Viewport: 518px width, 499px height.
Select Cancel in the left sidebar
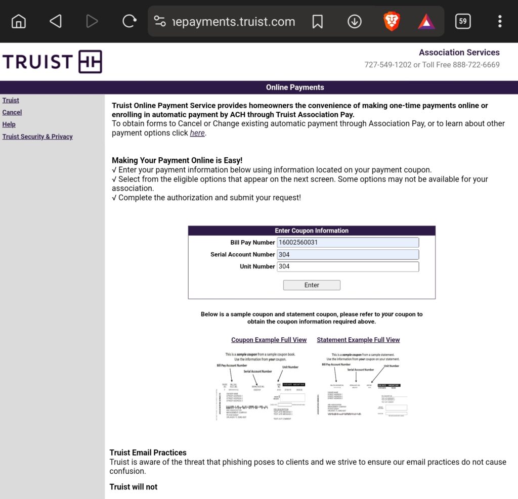[x=12, y=112]
